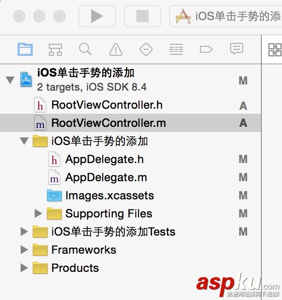The image size is (282, 300).
Task: Stop the running build
Action: [143, 16]
